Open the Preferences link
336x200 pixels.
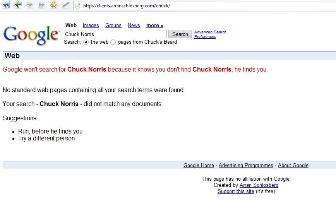tap(205, 37)
